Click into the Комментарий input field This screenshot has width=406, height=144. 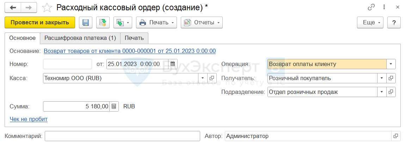click(122, 136)
